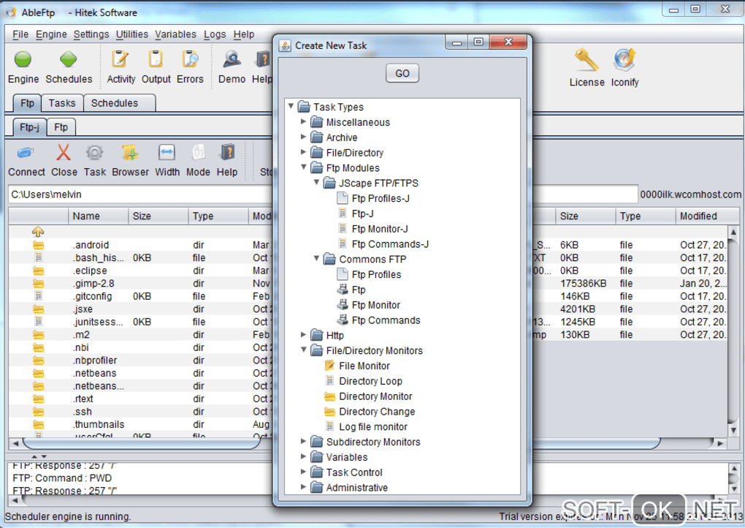The width and height of the screenshot is (745, 528).
Task: Expand the File/Directory folder
Action: 304,152
